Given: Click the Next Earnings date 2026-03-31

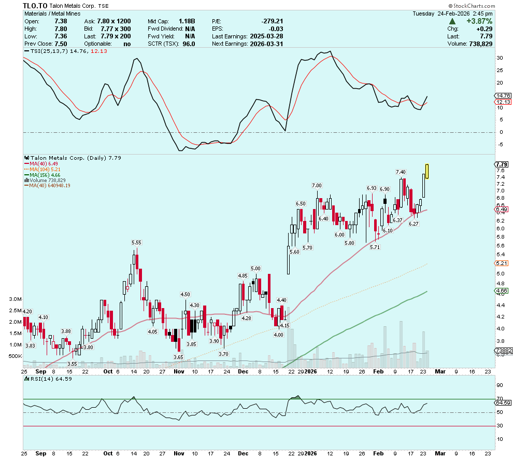Looking at the screenshot, I should 266,44.
